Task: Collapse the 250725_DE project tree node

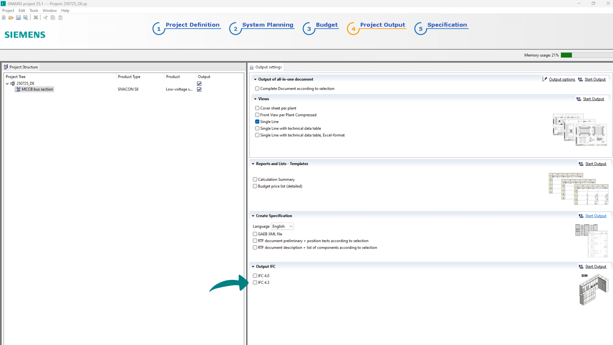Action: (x=7, y=84)
